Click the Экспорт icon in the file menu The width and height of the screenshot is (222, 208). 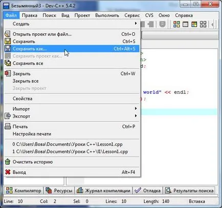[x=8, y=116]
